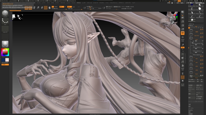Activate the highlighted Draw mode icon
This screenshot has height=115, width=206.
tap(46, 8)
